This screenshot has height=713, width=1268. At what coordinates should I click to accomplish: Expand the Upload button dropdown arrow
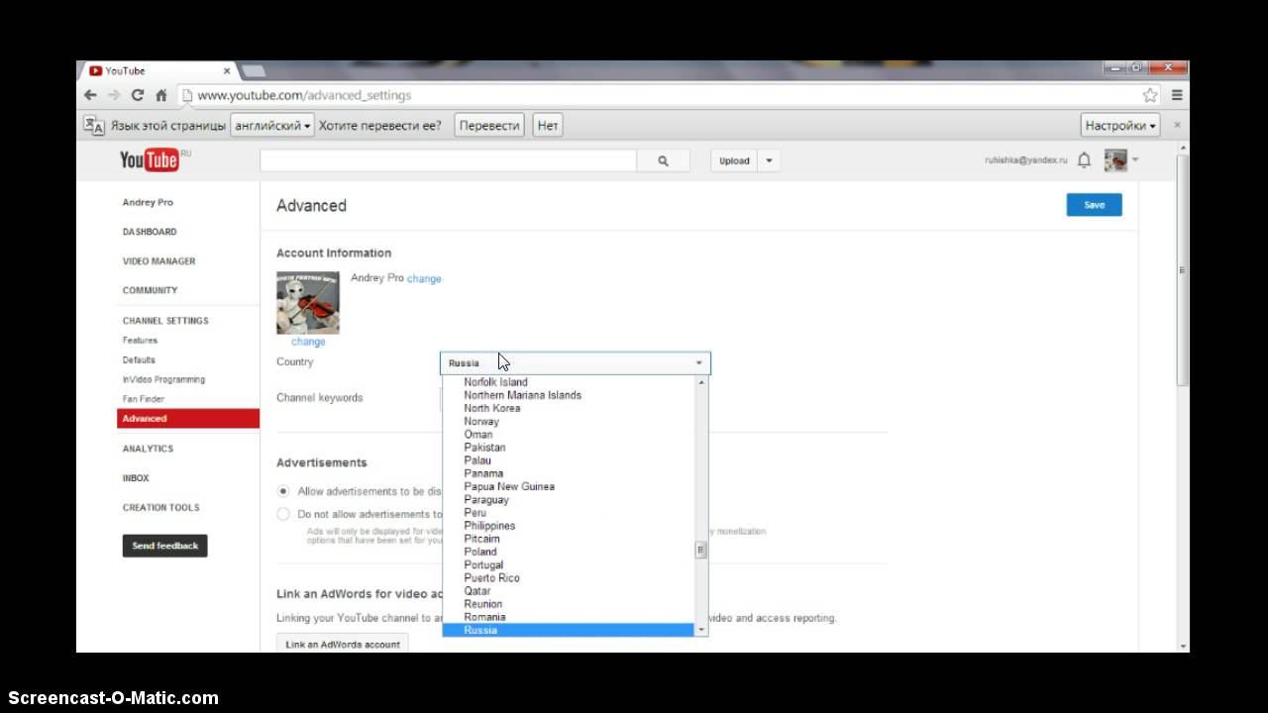pos(769,160)
